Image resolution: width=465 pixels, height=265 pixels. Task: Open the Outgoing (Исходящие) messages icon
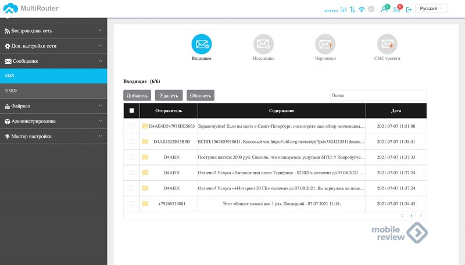[x=263, y=44]
